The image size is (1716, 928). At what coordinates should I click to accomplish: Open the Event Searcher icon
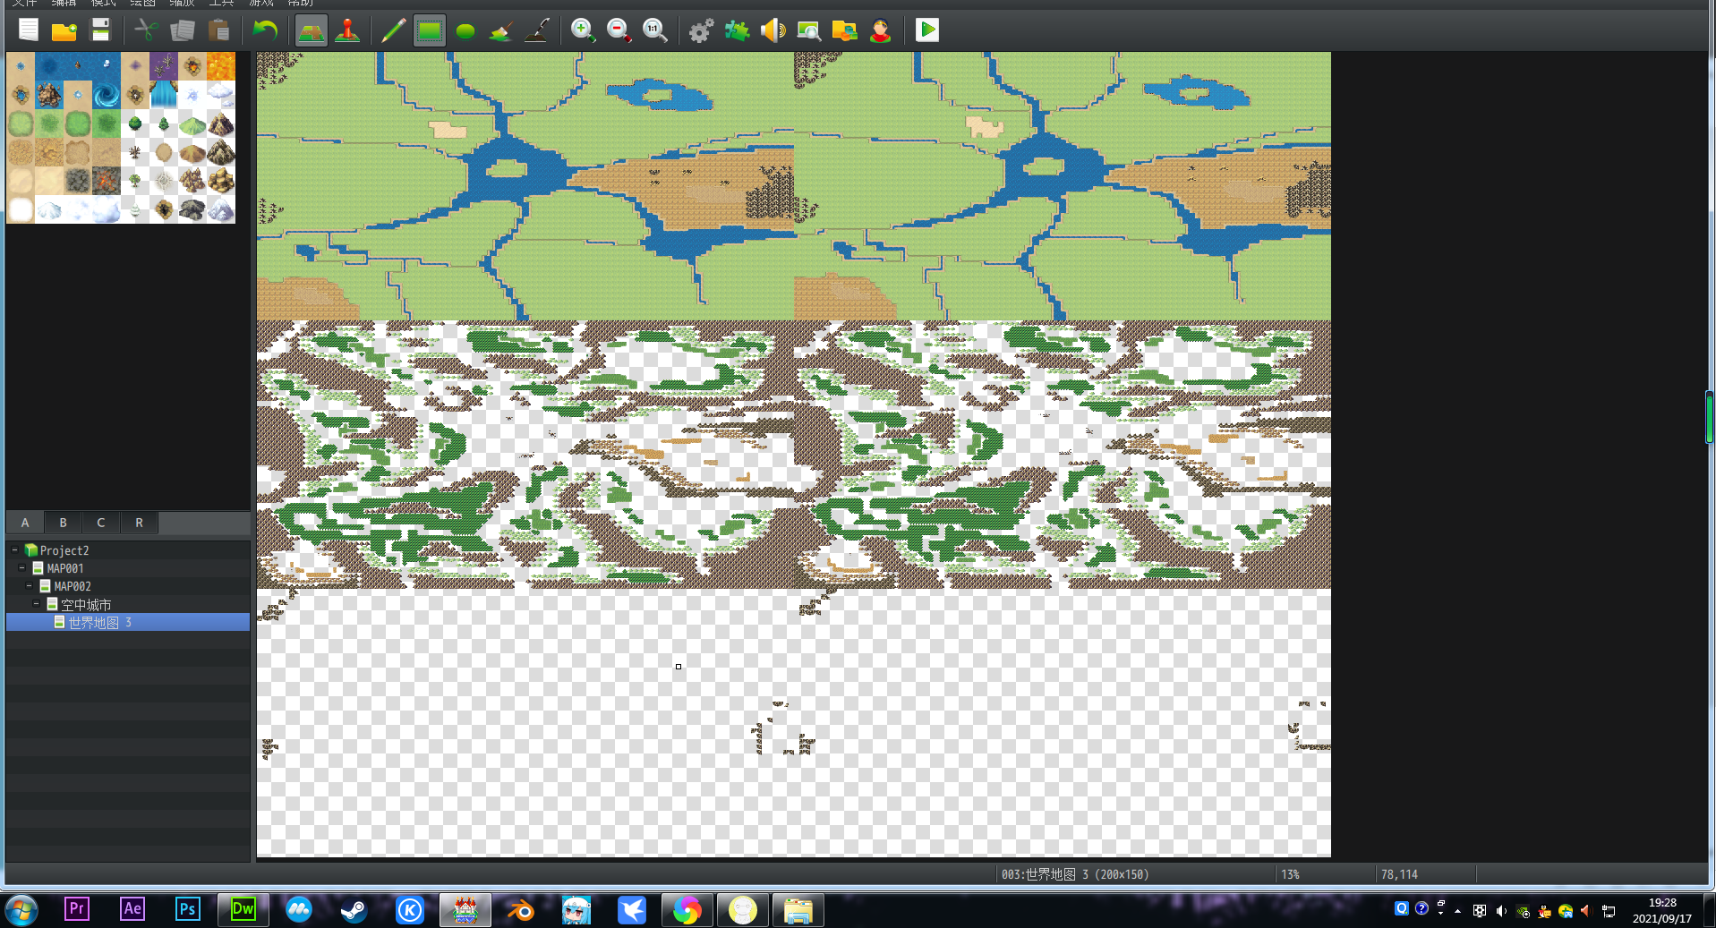point(808,30)
